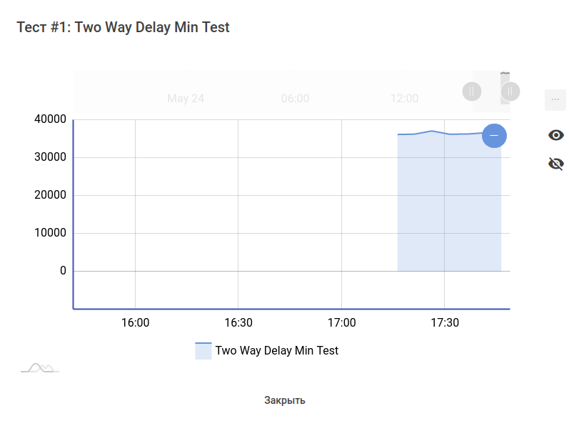Click the 40000 value axis label

pyautogui.click(x=50, y=119)
